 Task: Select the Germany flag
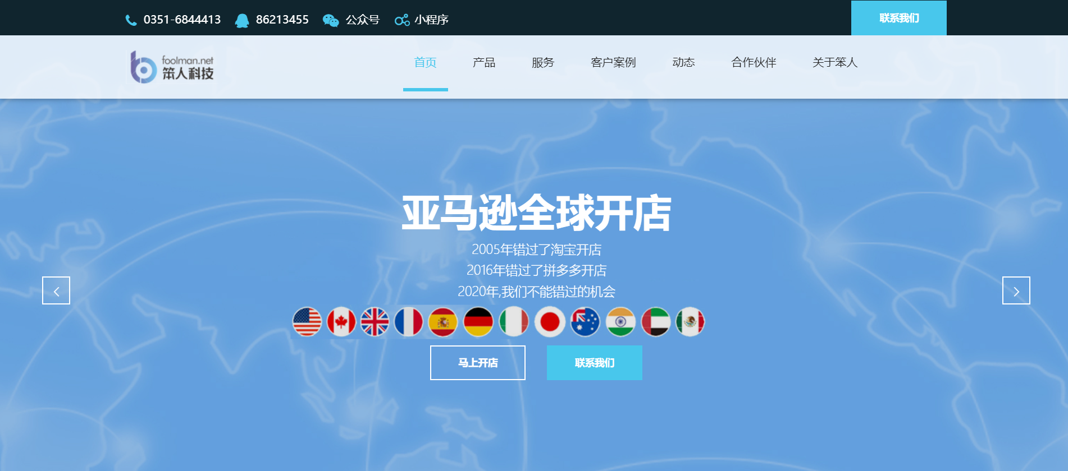point(478,322)
